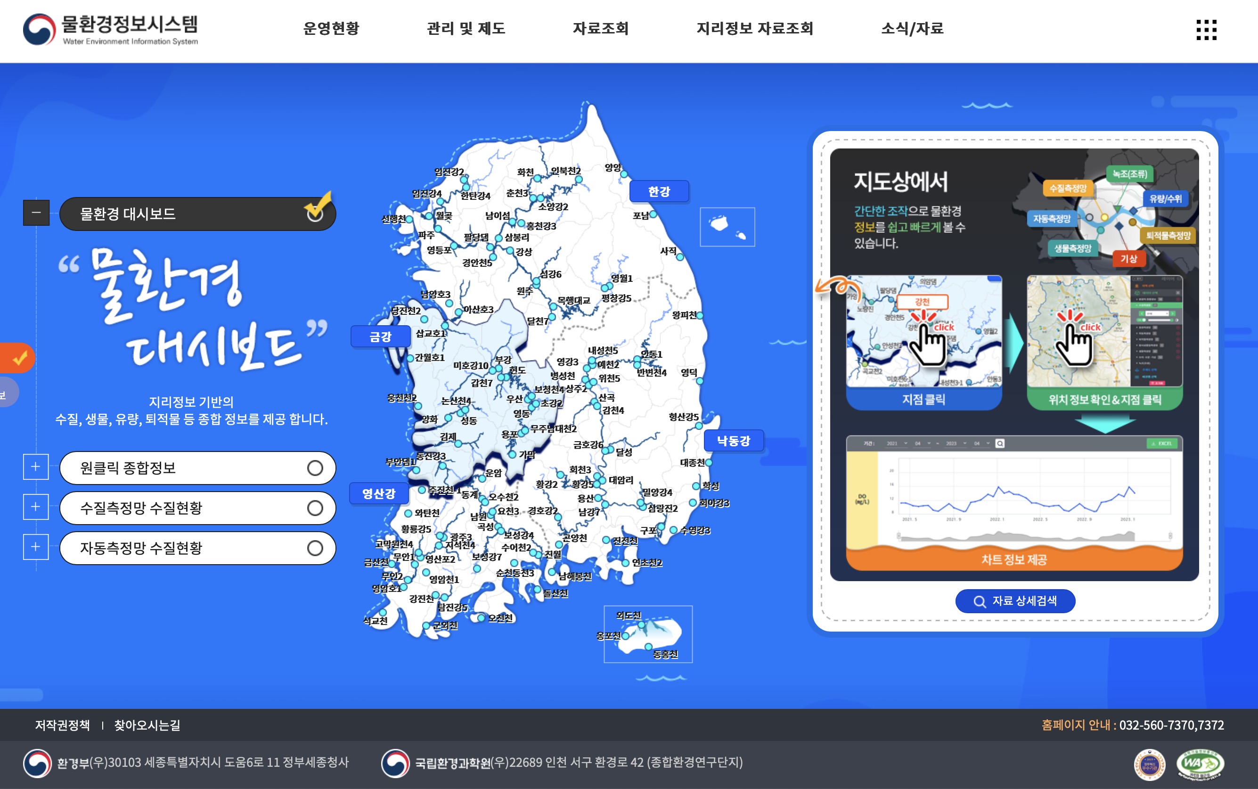Click the 자료 상세검색 button
This screenshot has width=1258, height=789.
click(1015, 601)
